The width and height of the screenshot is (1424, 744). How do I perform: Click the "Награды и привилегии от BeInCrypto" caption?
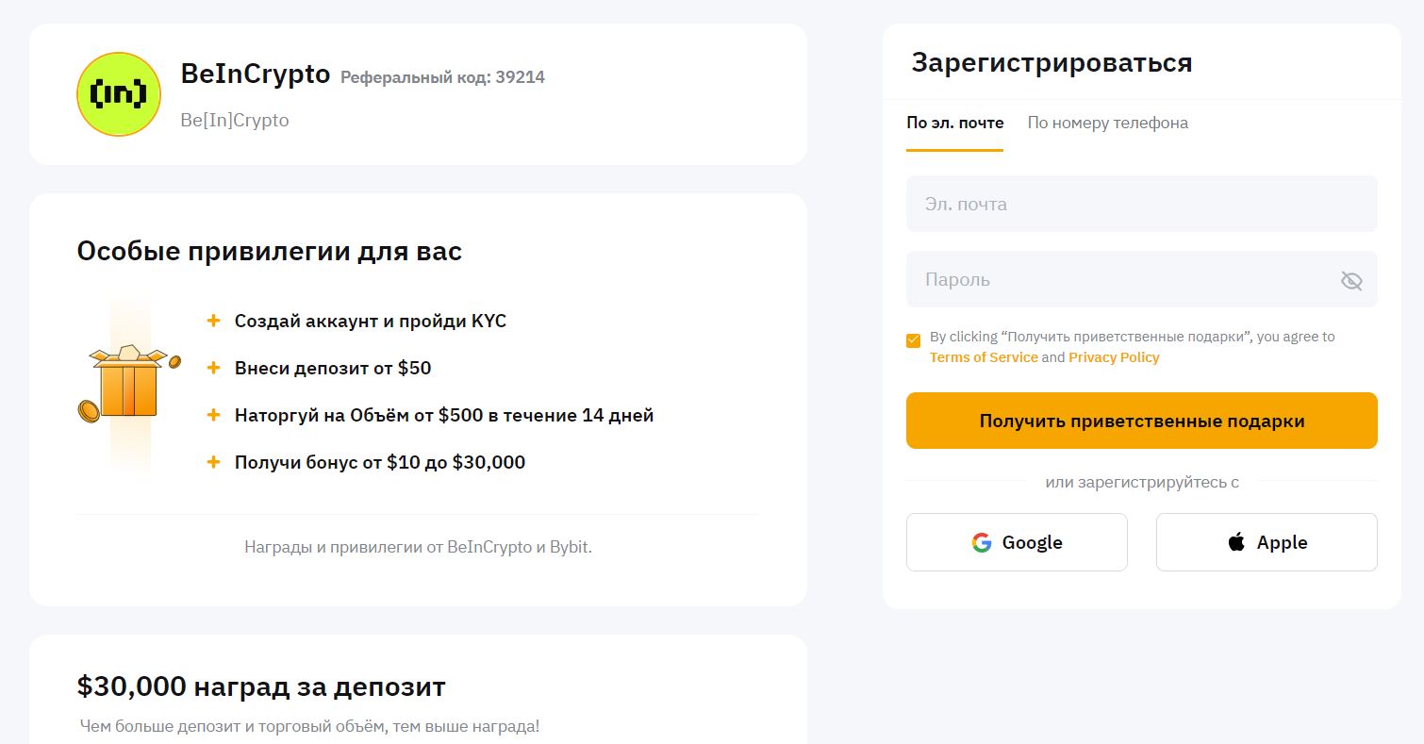pos(418,547)
